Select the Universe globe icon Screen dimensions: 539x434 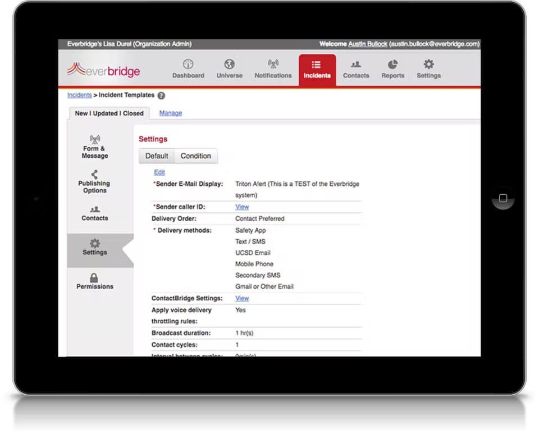click(x=229, y=68)
